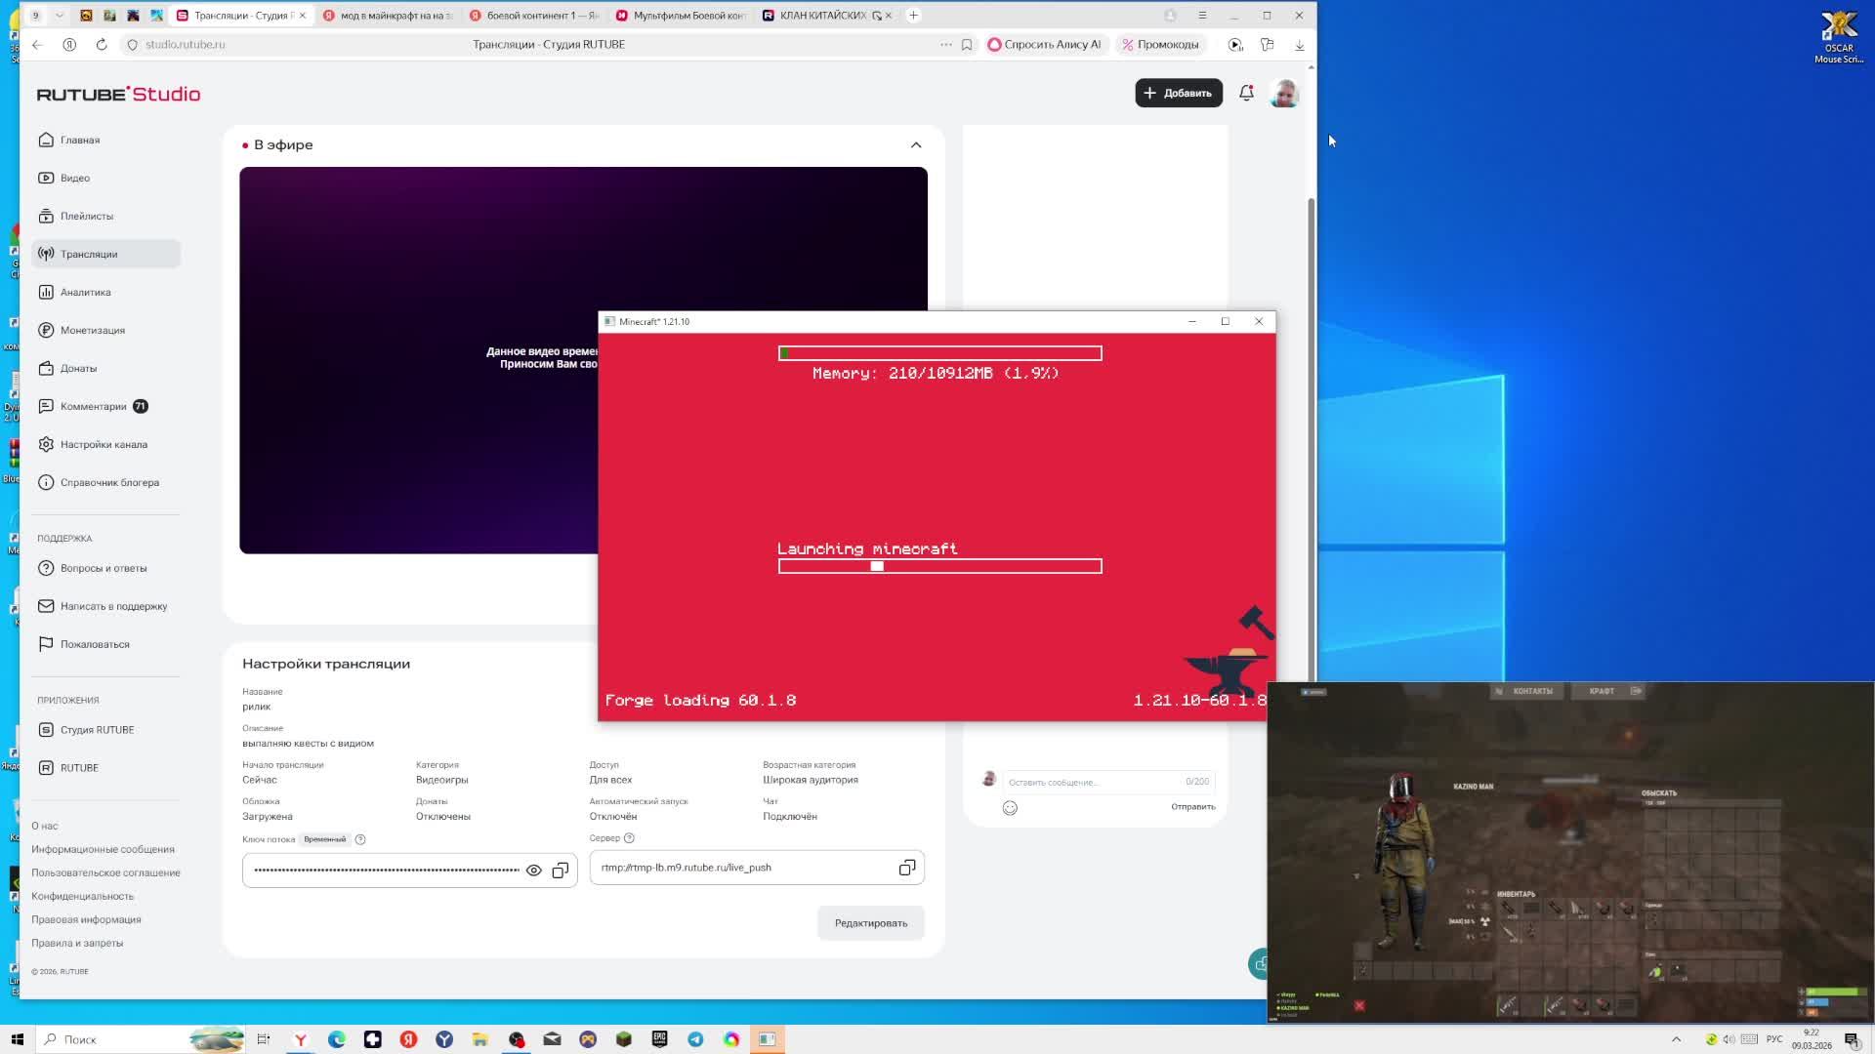The height and width of the screenshot is (1054, 1875).
Task: Reveal the stream key with the eye icon
Action: tap(533, 871)
